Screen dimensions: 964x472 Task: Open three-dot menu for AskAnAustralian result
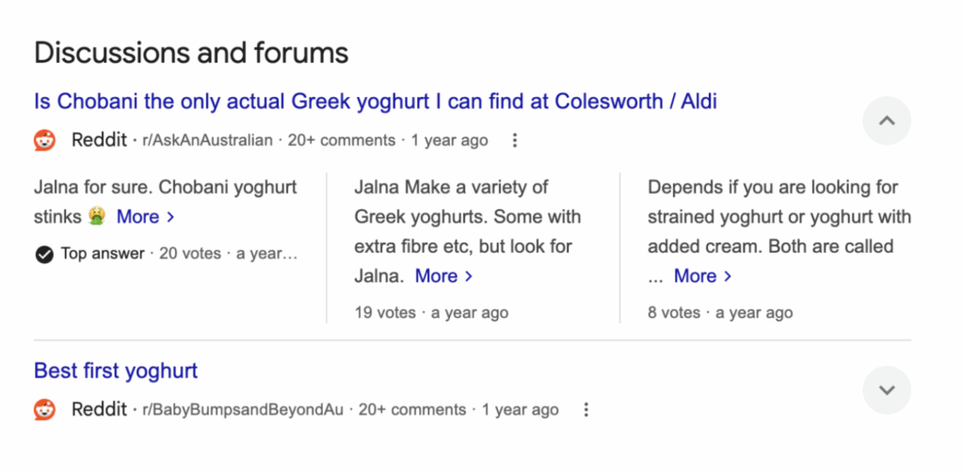pos(514,141)
